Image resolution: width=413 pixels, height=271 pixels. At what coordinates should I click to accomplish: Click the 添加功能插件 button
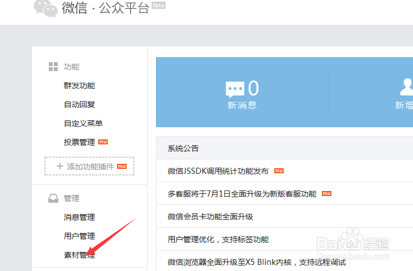pos(89,166)
